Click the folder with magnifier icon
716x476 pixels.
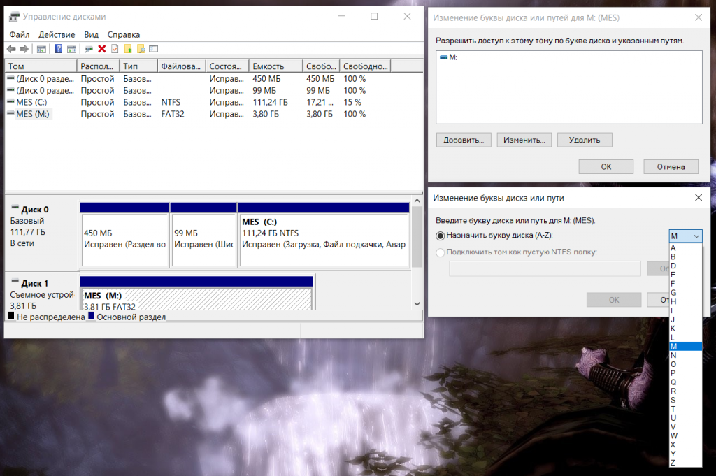(x=141, y=49)
